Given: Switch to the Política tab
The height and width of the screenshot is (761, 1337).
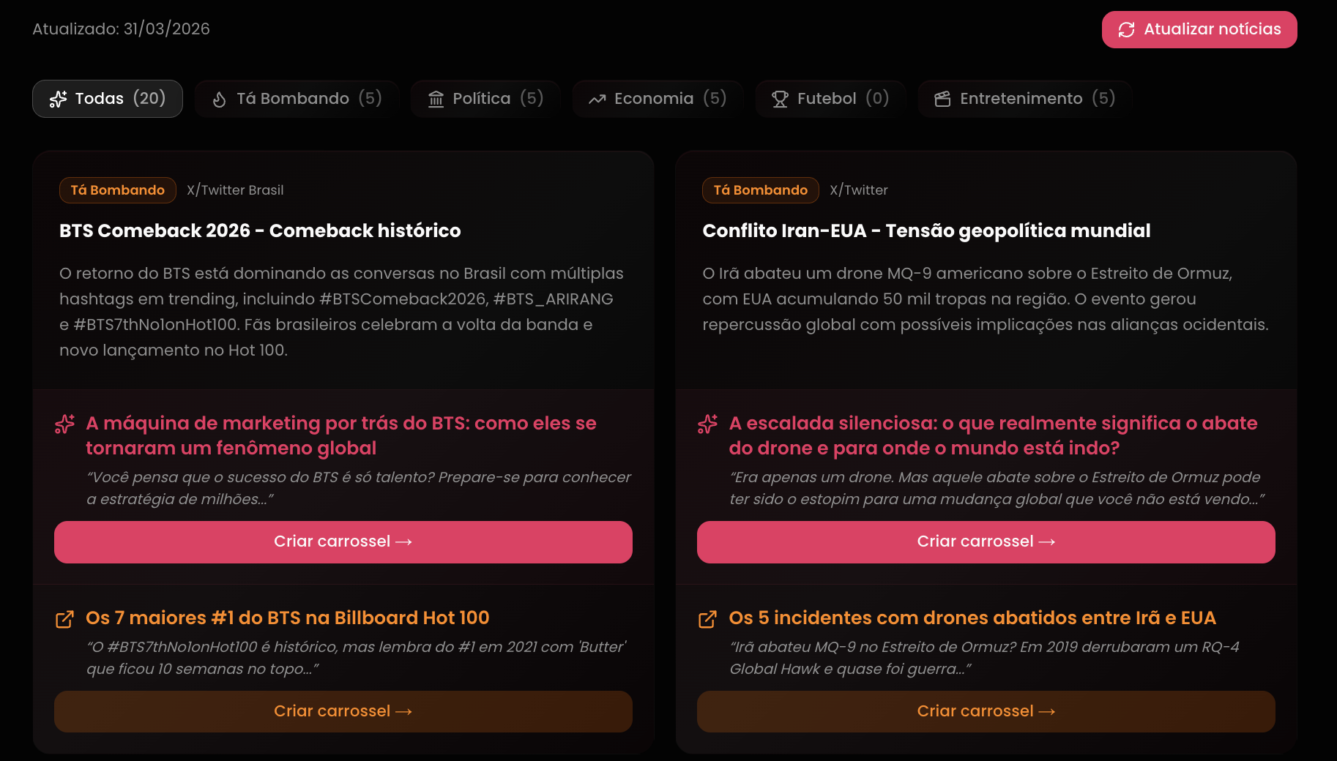Looking at the screenshot, I should pos(485,99).
